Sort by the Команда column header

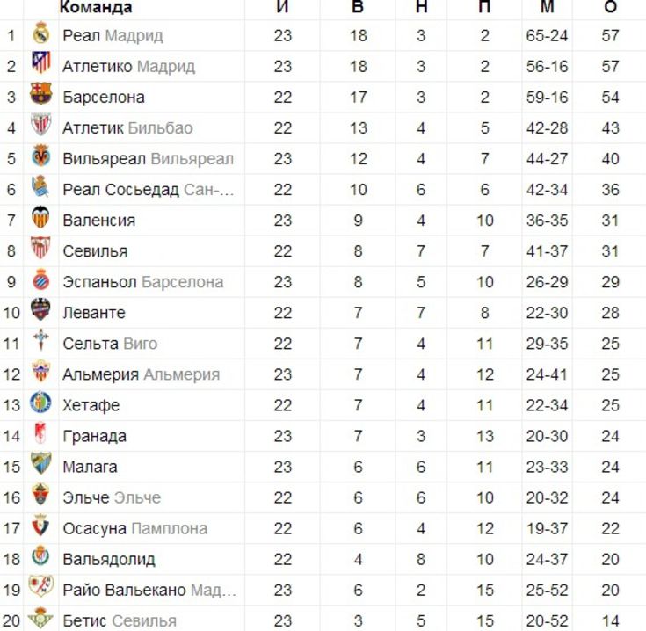96,7
